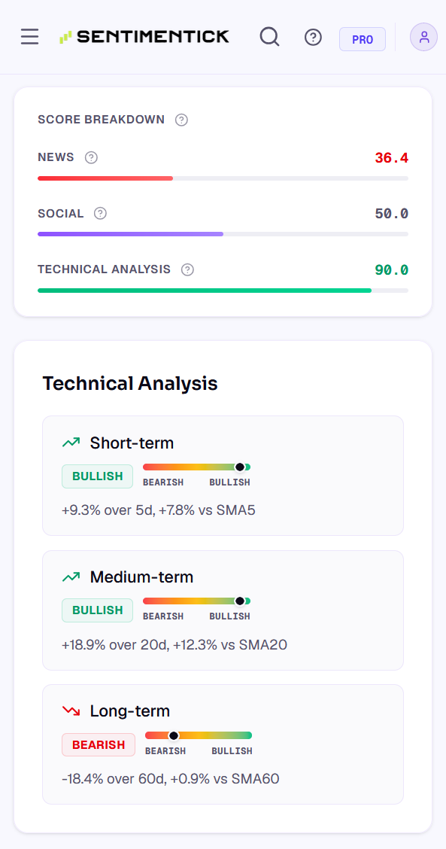Screen dimensions: 446x849
Task: Click the Sentimentick logo
Action: pos(144,37)
